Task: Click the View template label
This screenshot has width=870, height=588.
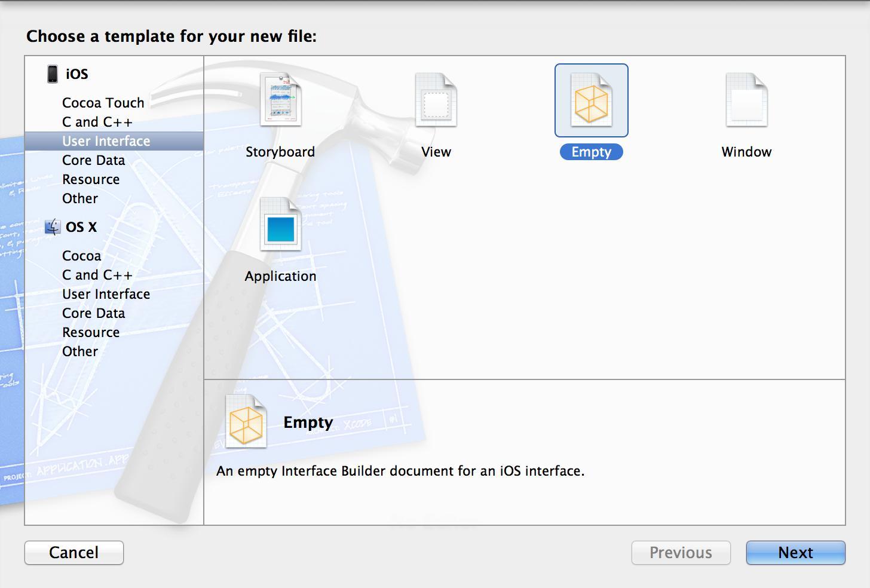Action: point(436,152)
